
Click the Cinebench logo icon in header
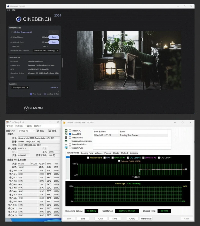click(19, 19)
